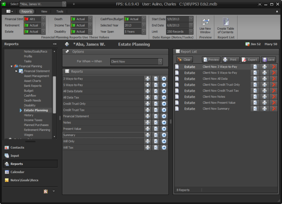Select Retirement Planning in reports tree

[37, 130]
